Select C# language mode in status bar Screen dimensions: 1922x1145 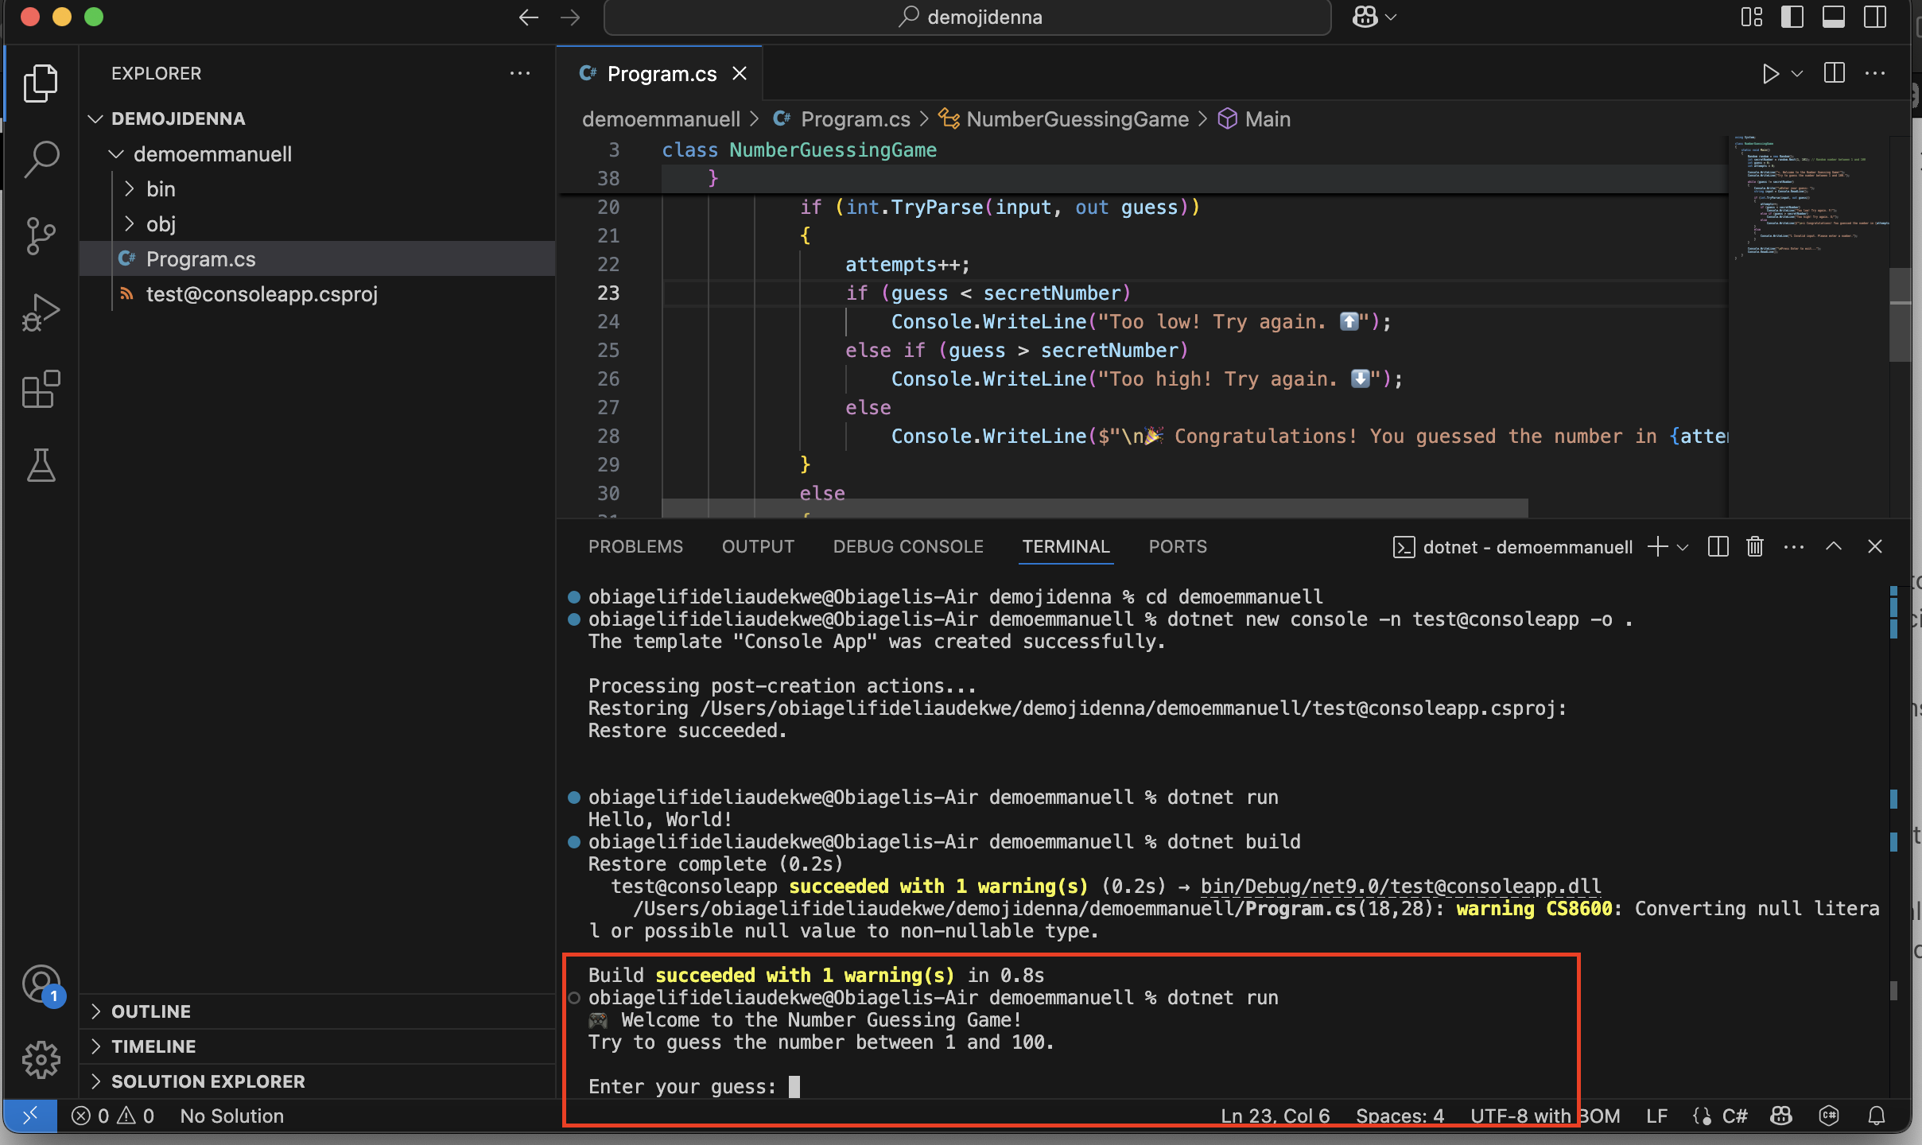[1734, 1116]
